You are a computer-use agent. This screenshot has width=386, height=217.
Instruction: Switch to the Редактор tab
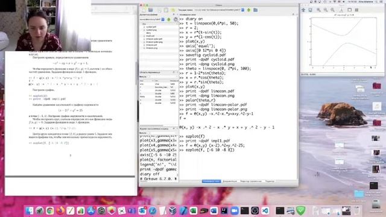pos(270,181)
